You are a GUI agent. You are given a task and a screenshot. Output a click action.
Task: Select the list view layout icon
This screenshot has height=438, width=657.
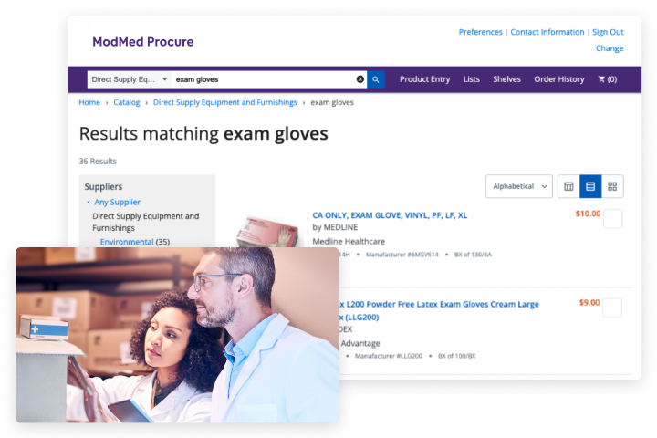(x=590, y=186)
